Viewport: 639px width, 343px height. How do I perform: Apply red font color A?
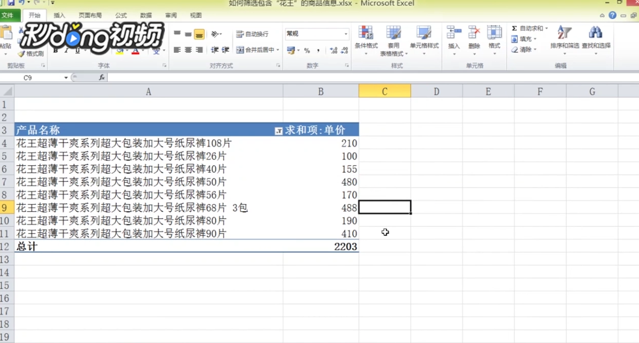pos(135,51)
